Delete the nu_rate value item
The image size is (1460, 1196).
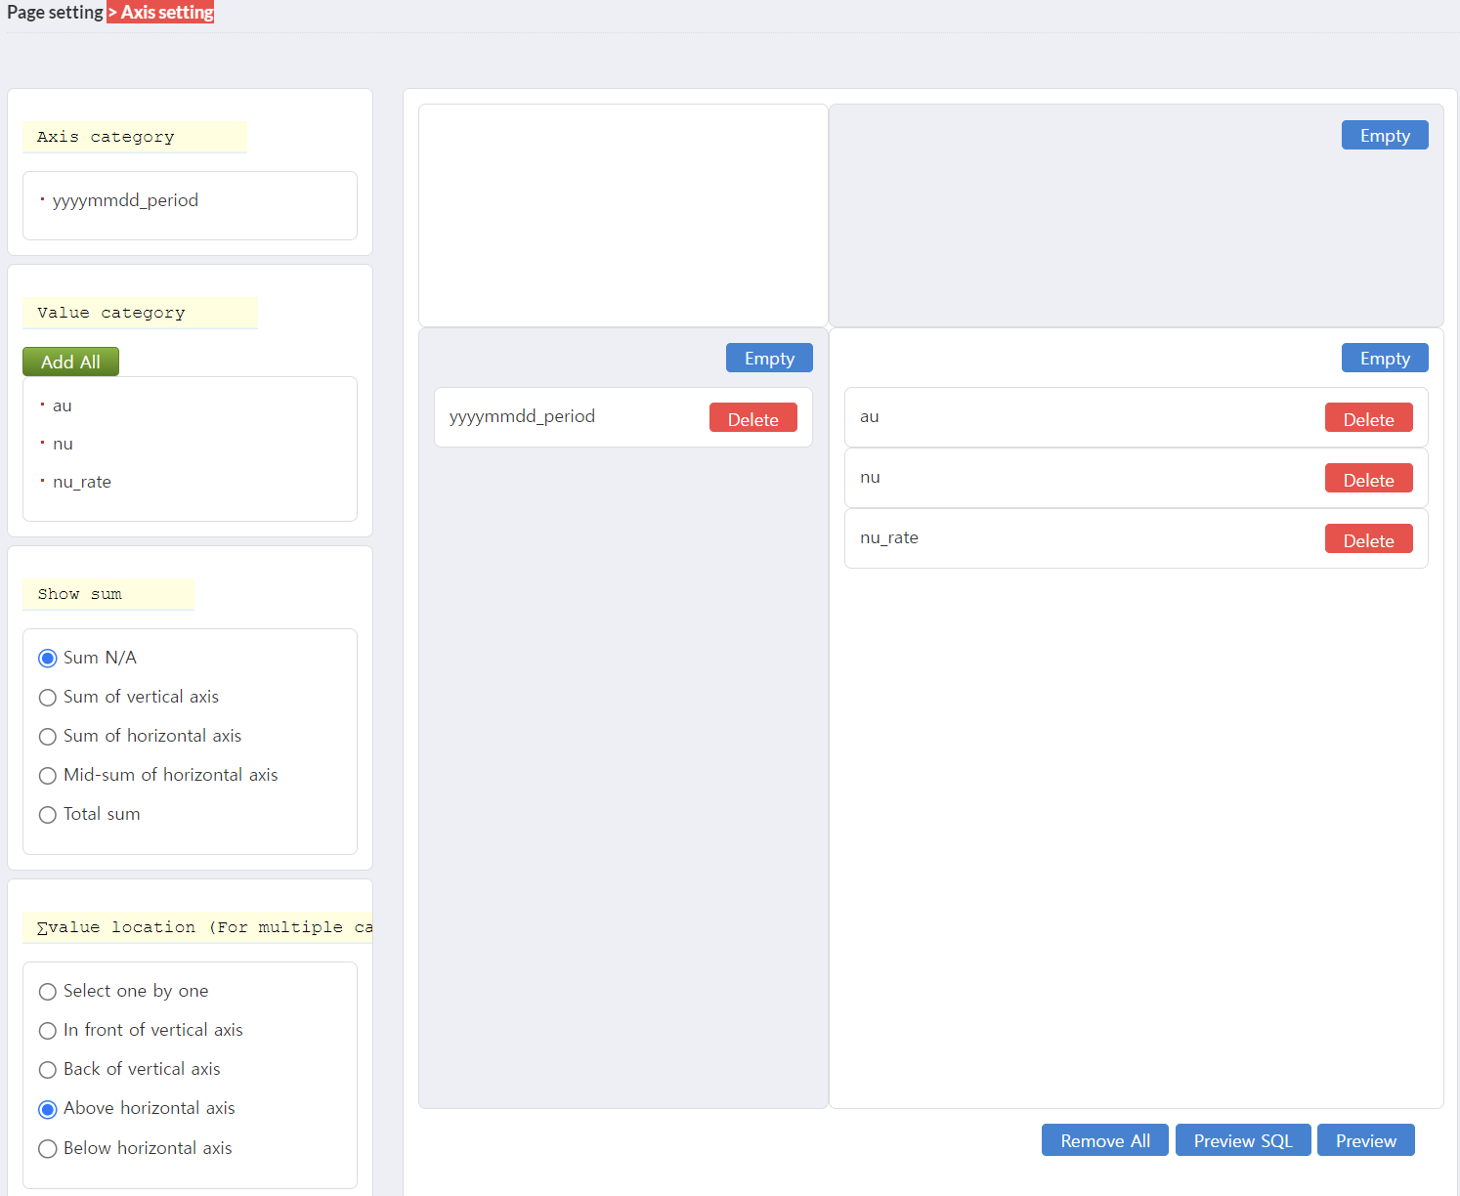click(1369, 539)
